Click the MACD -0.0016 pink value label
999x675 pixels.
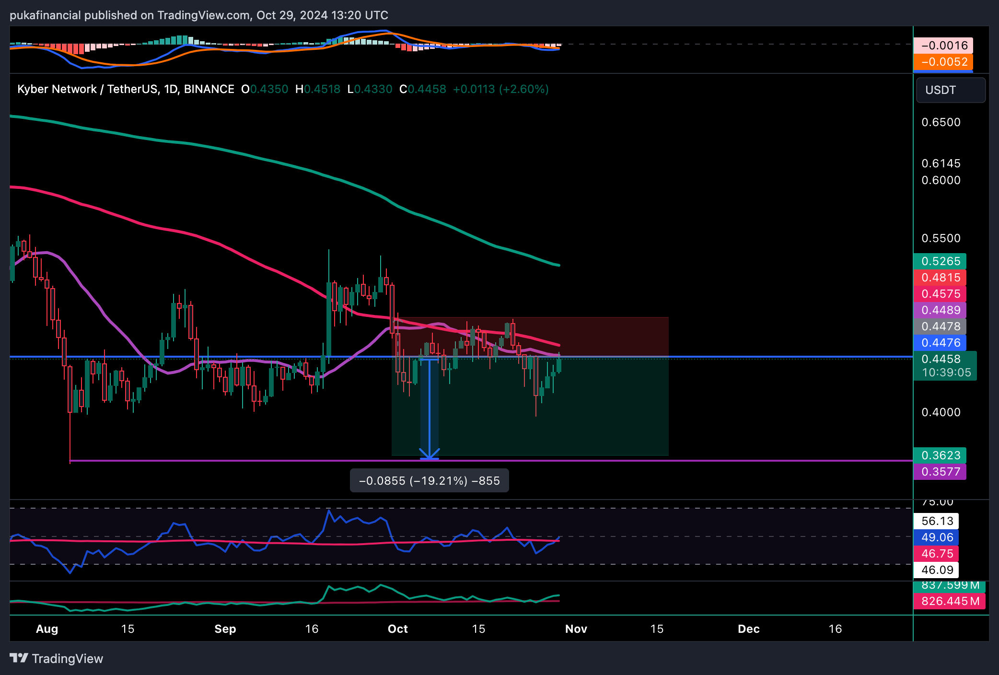coord(943,46)
